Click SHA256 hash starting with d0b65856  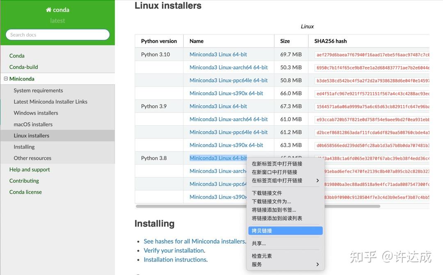coord(372,146)
